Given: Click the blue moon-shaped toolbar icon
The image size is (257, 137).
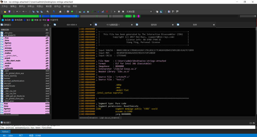Looking at the screenshot, I should [x=54, y=12].
